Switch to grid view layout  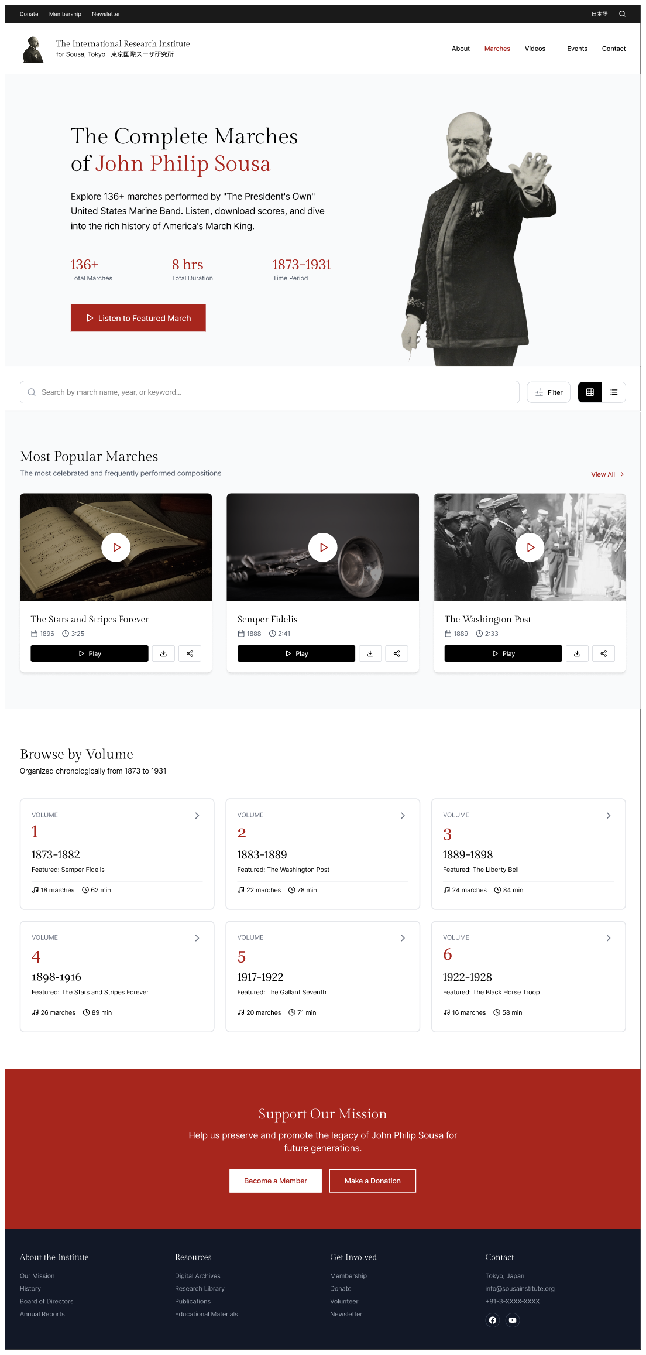[x=590, y=392]
